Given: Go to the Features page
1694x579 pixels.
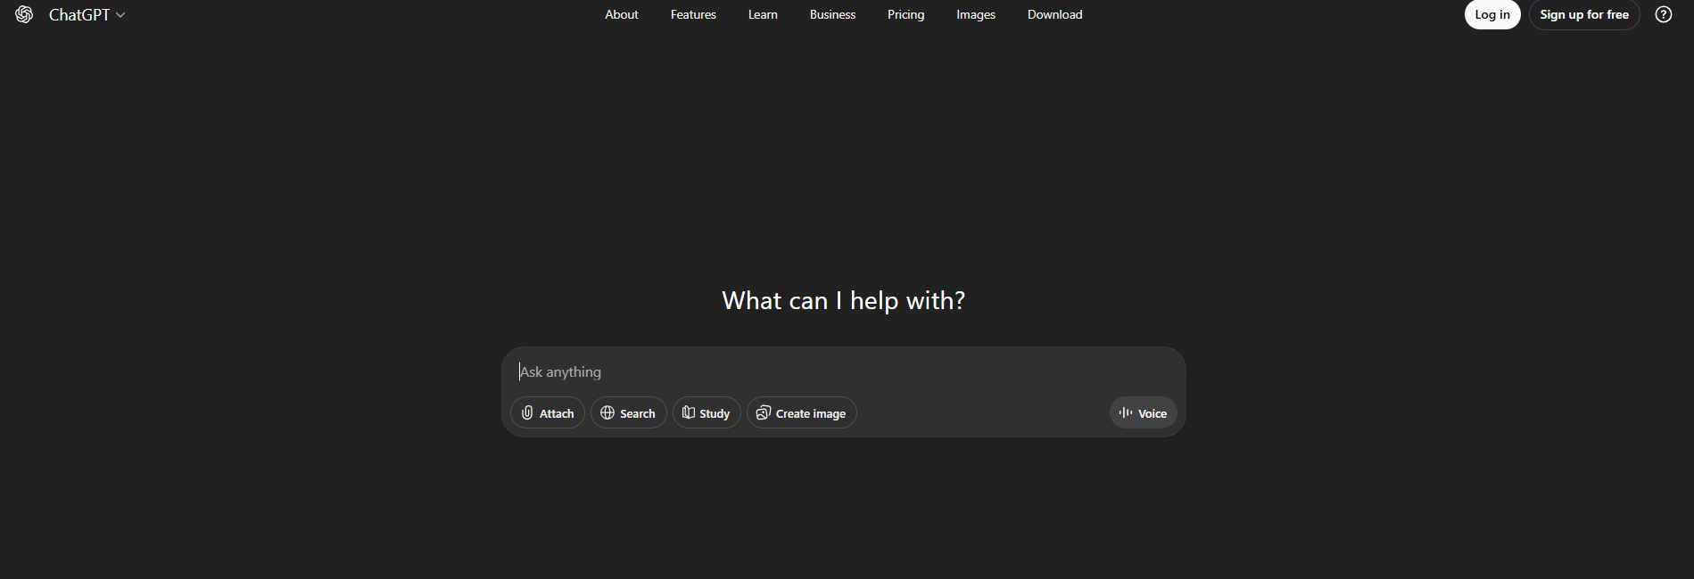Looking at the screenshot, I should pos(693,14).
